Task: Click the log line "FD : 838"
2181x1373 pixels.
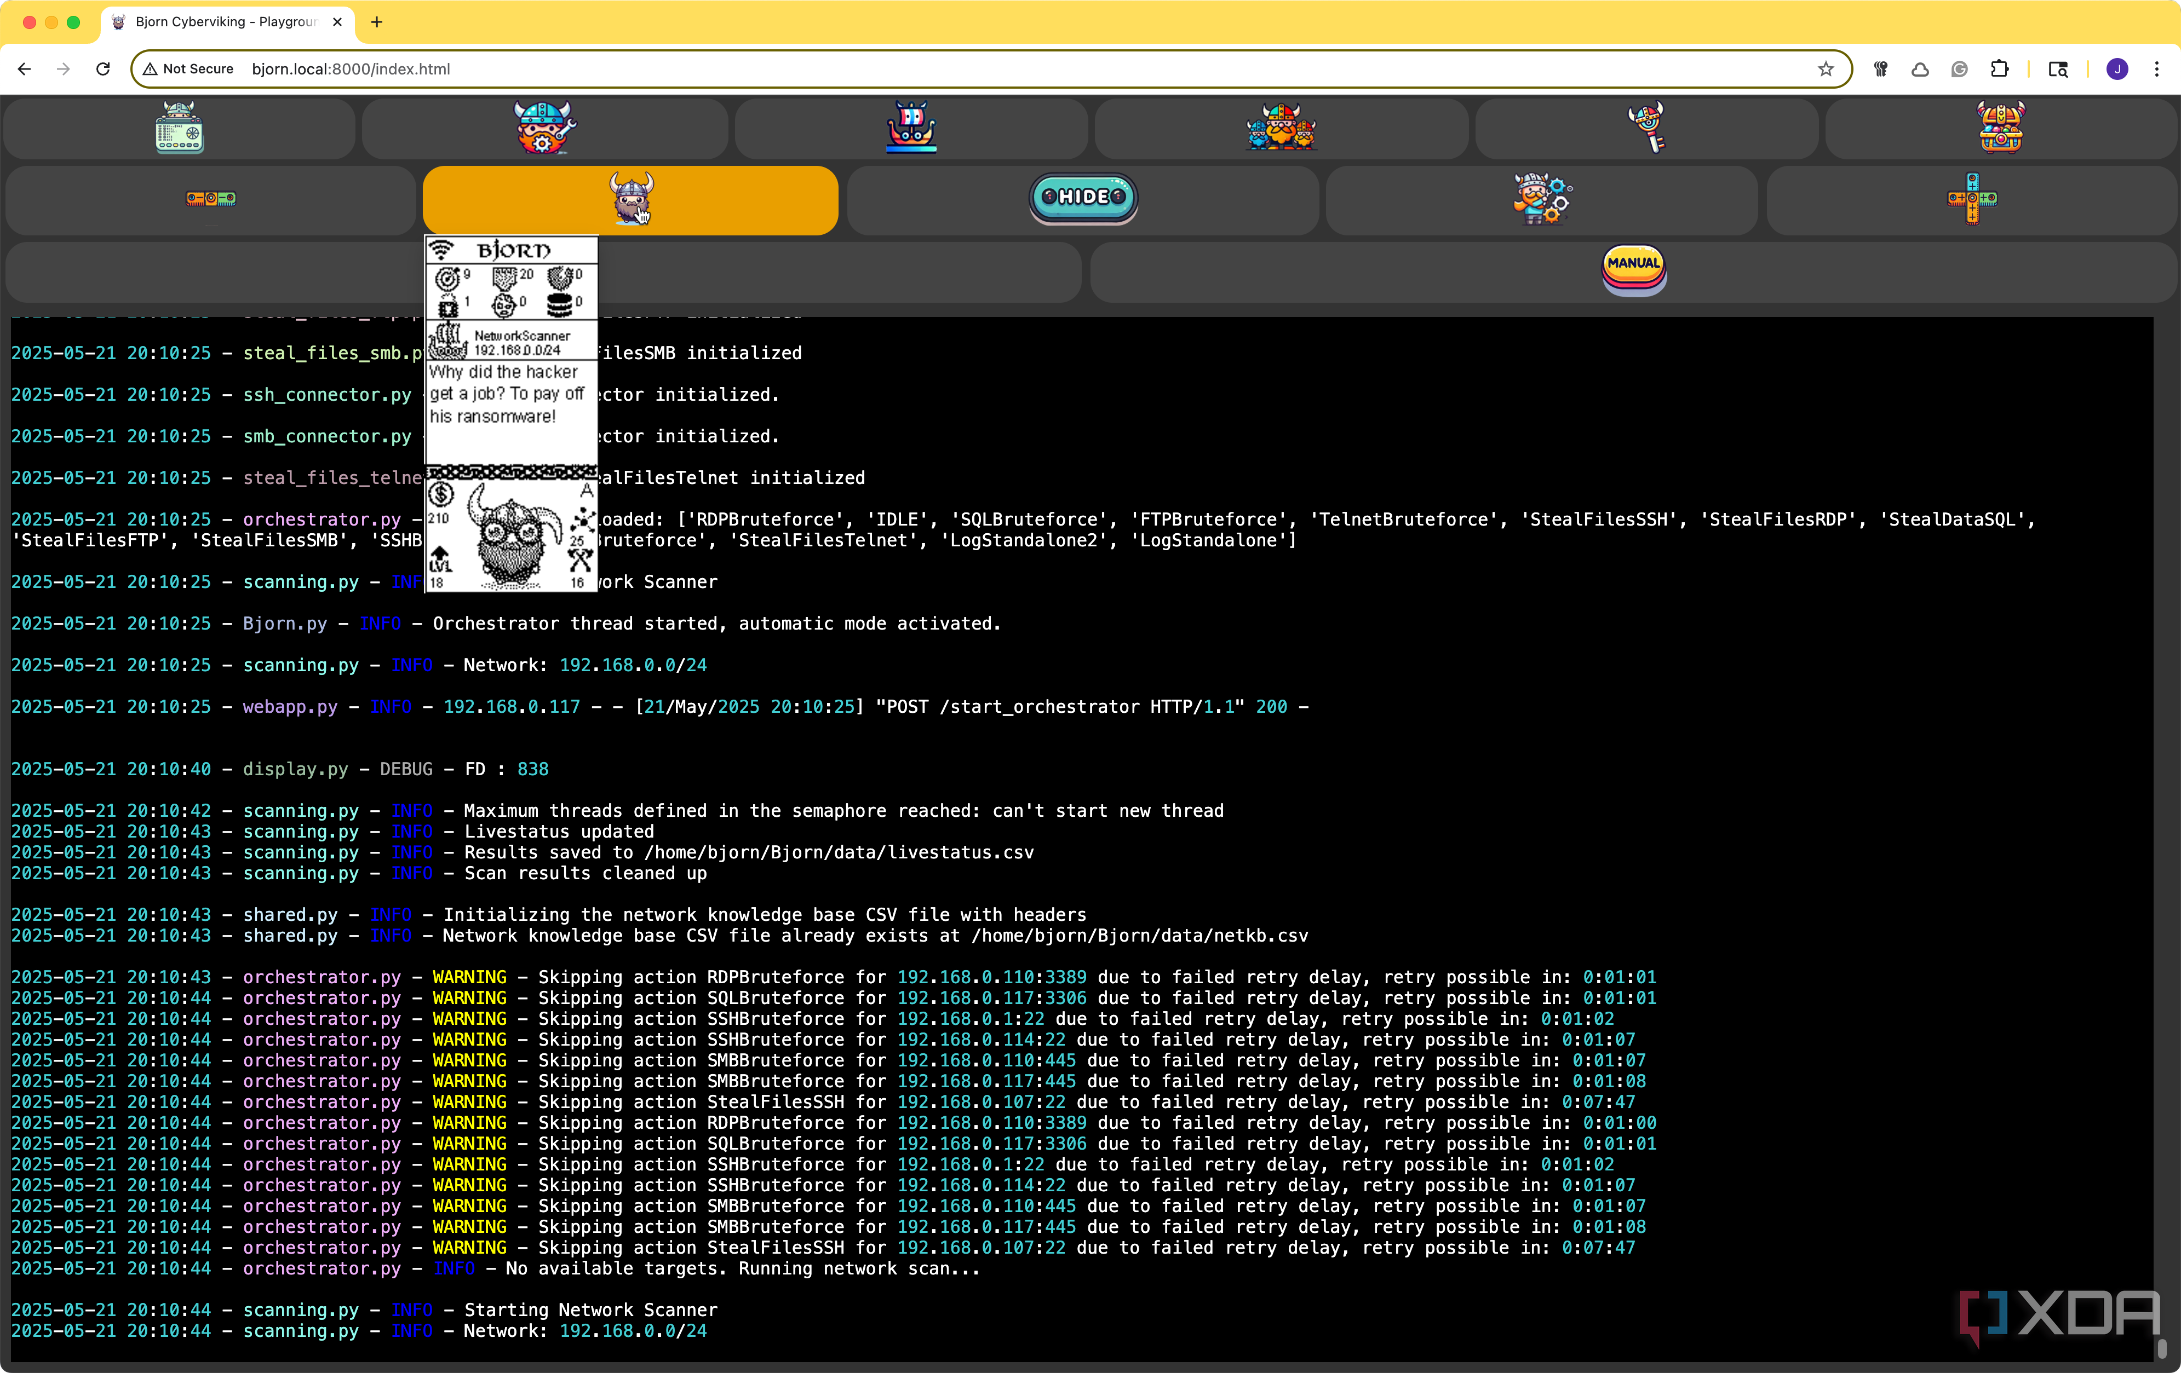Action: 506,769
